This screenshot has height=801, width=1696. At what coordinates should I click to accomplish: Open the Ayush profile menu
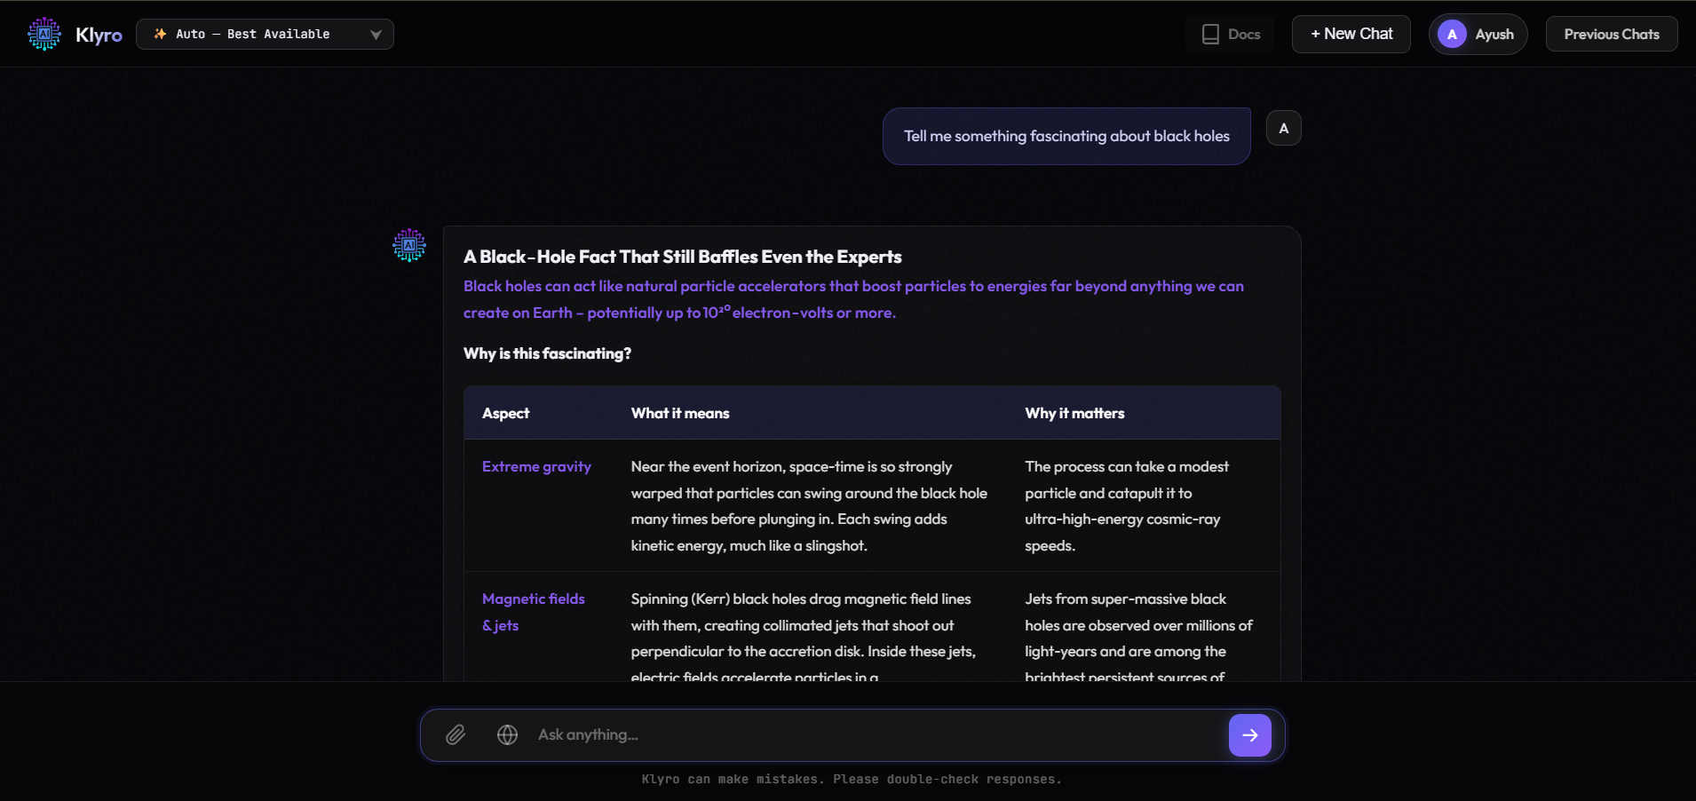(1478, 34)
